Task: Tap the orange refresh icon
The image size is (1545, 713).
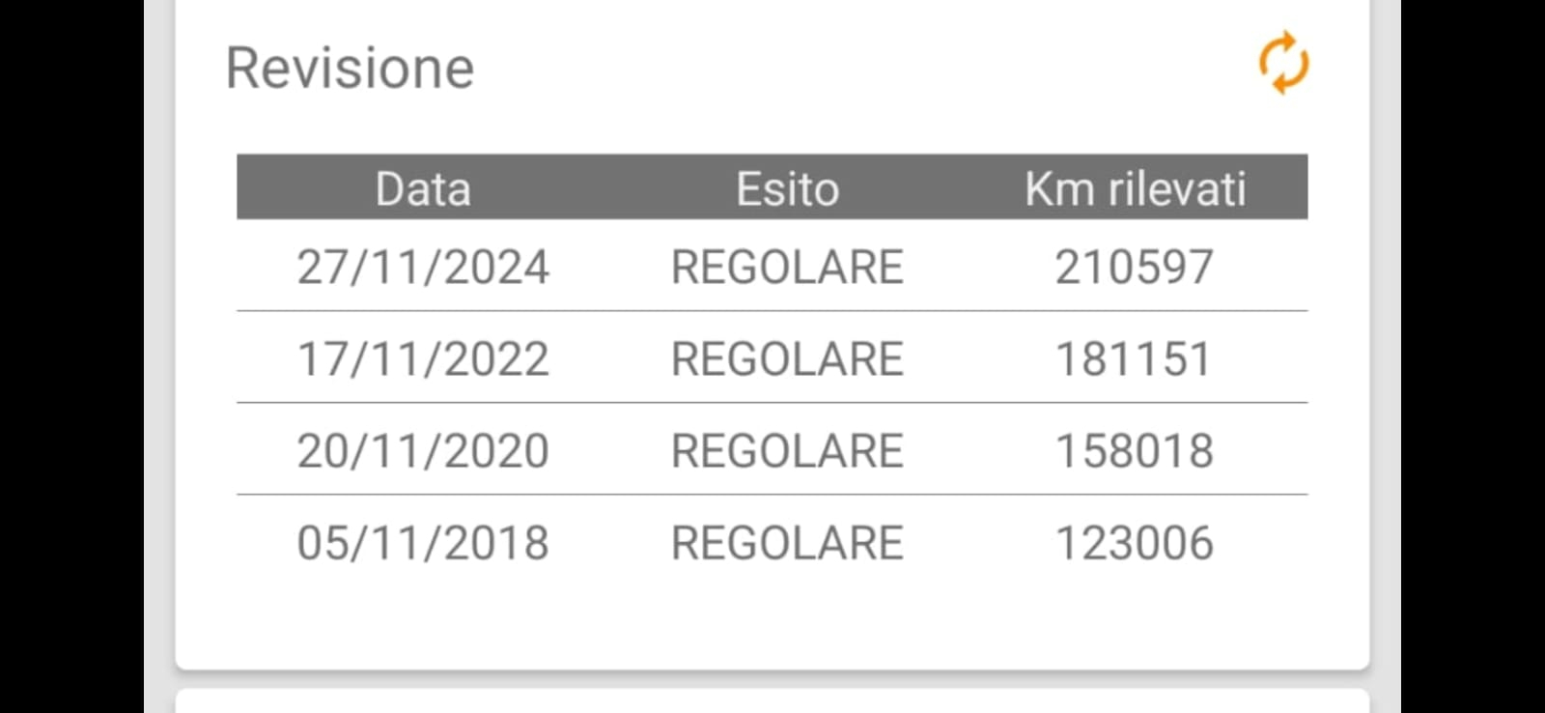Action: pyautogui.click(x=1283, y=64)
